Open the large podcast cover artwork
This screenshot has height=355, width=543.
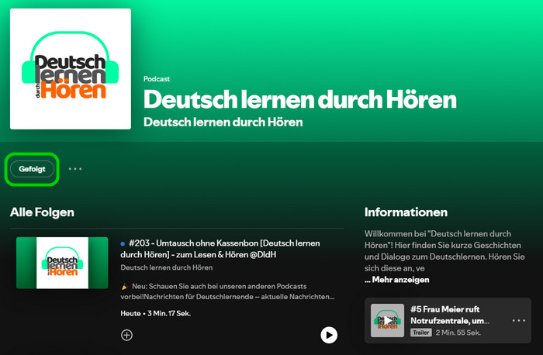click(71, 69)
